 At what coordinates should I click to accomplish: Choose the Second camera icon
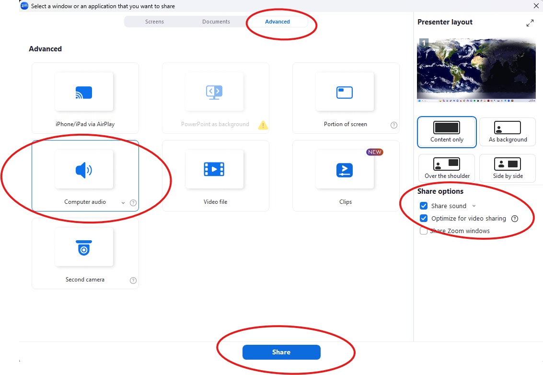84,247
